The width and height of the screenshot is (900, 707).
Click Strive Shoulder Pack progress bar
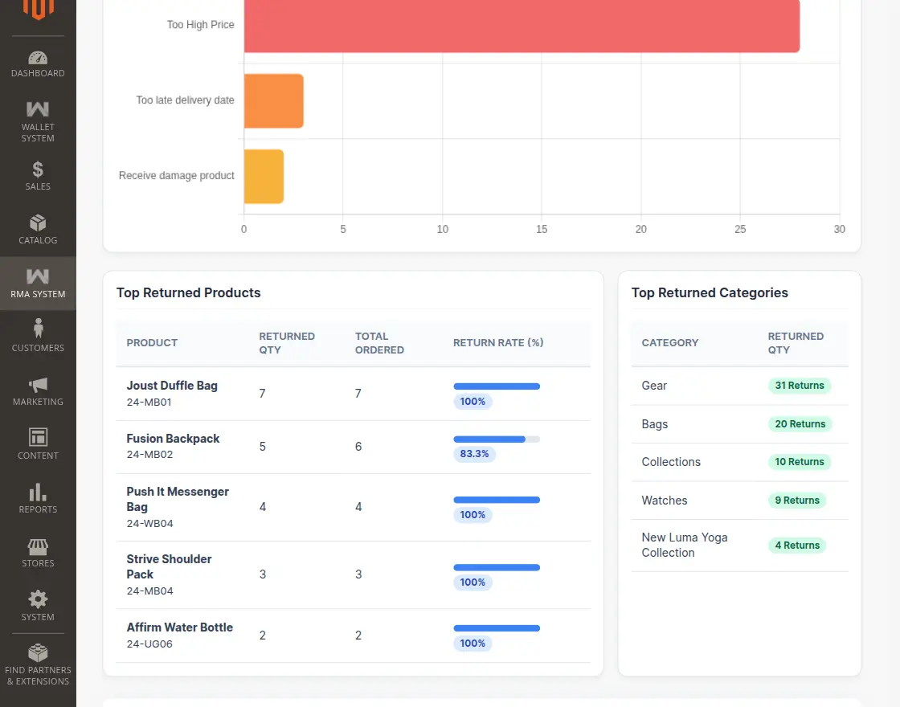tap(497, 567)
